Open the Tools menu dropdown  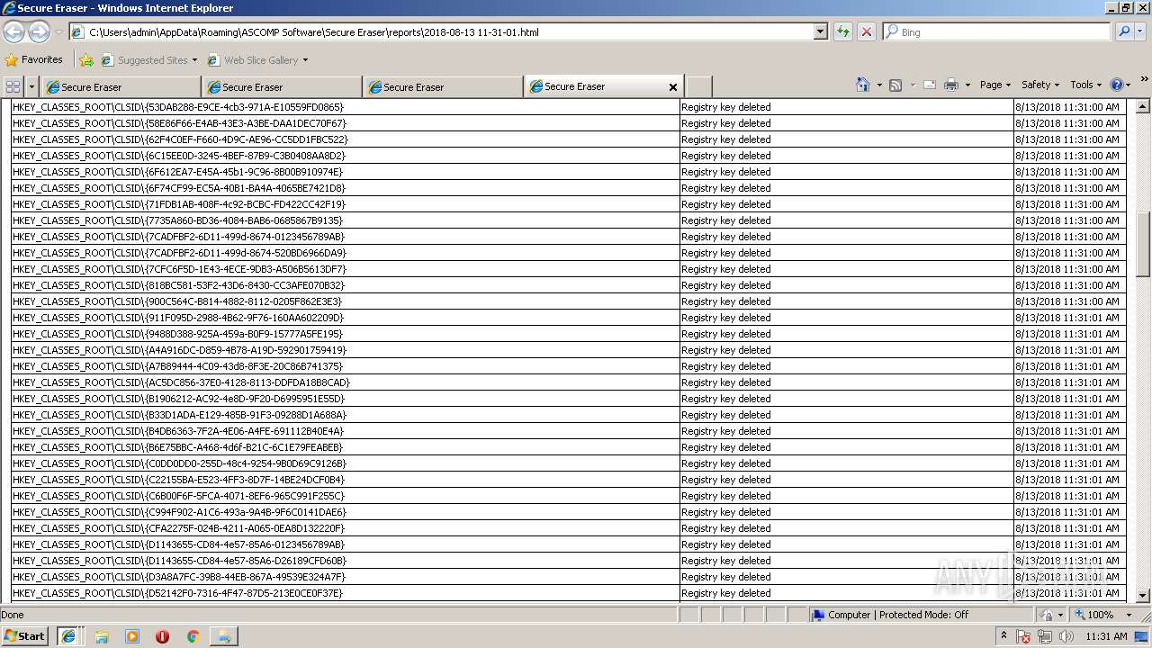coord(1085,85)
